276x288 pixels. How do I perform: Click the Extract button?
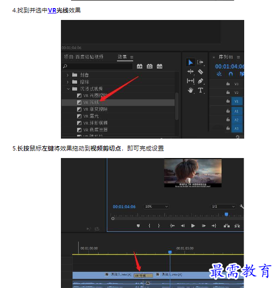(237, 226)
